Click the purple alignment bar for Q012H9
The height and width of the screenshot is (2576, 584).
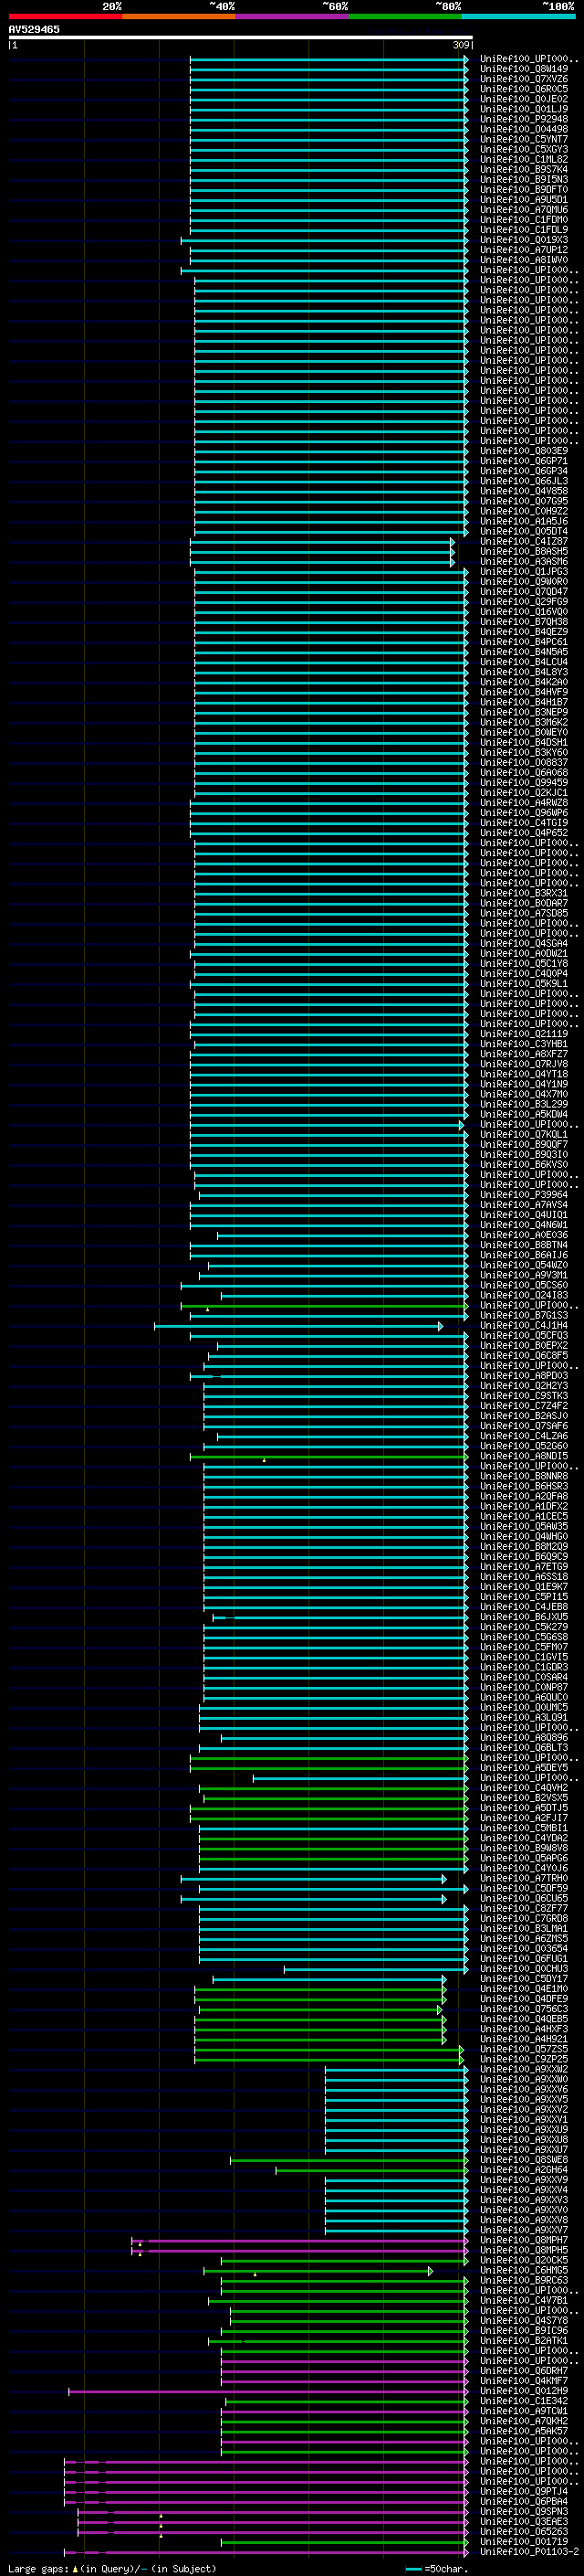(x=267, y=2391)
